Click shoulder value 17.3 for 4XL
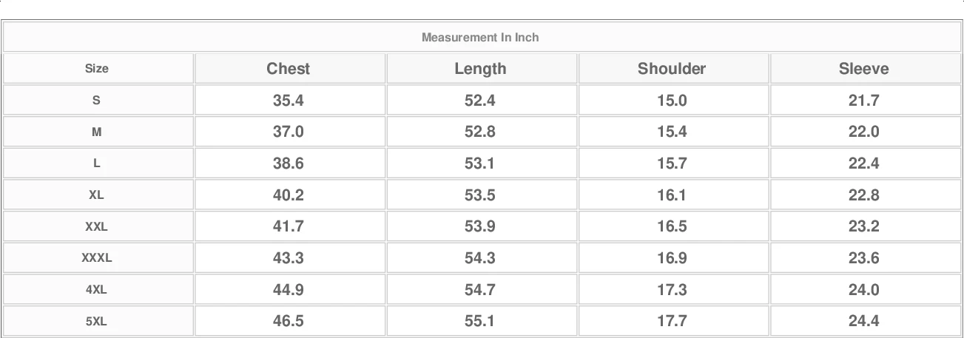Screen dimensions: 964x338 672,290
